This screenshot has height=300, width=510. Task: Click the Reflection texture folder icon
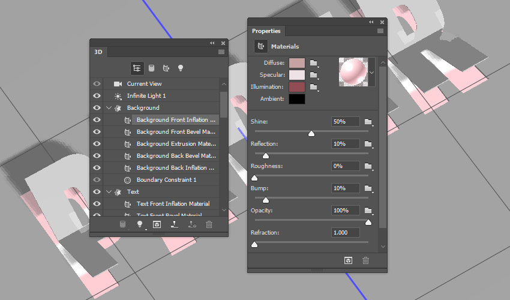[x=368, y=144]
